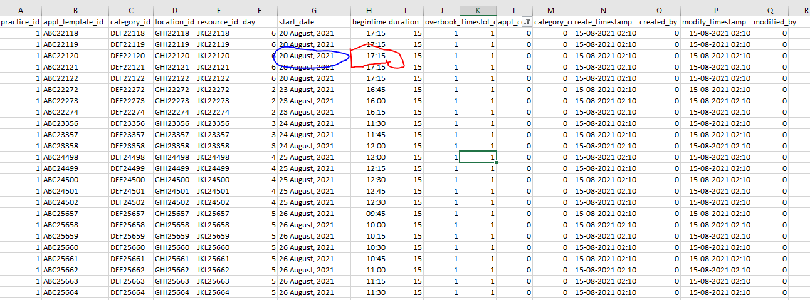Select cell ABC22272
Image resolution: width=810 pixels, height=300 pixels.
(75, 90)
